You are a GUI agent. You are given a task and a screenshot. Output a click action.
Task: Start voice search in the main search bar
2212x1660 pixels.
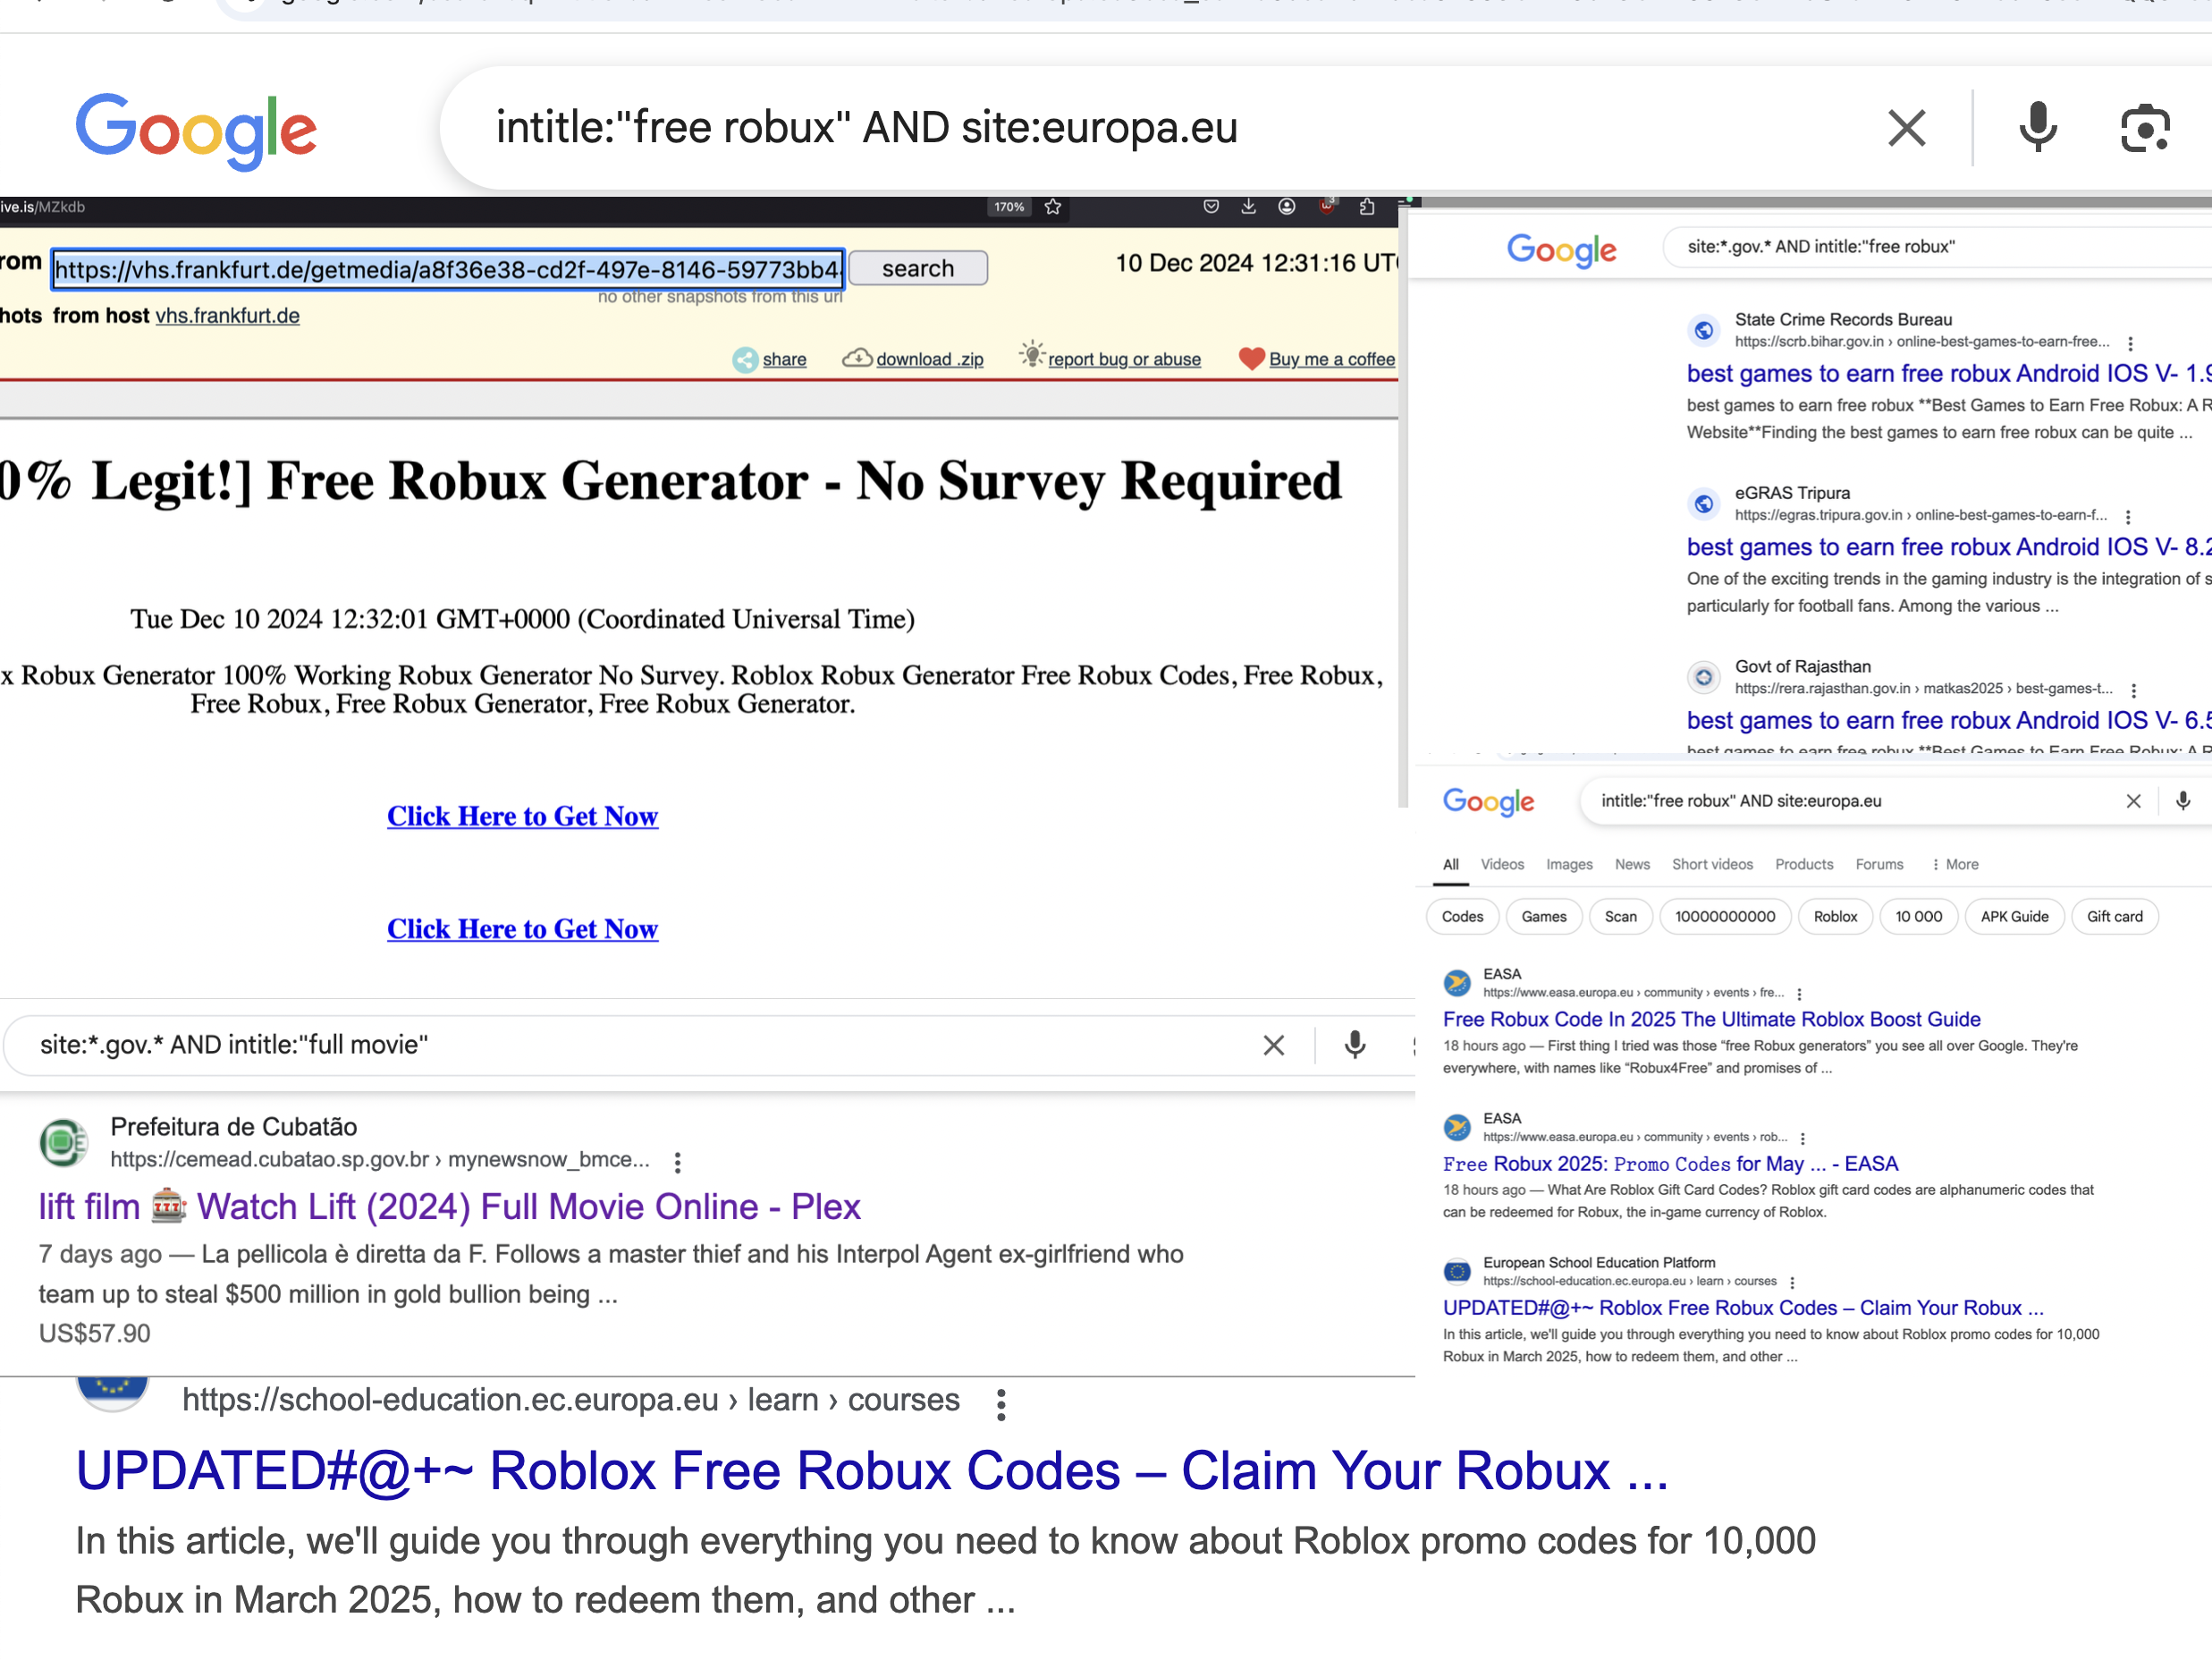click(x=2037, y=128)
